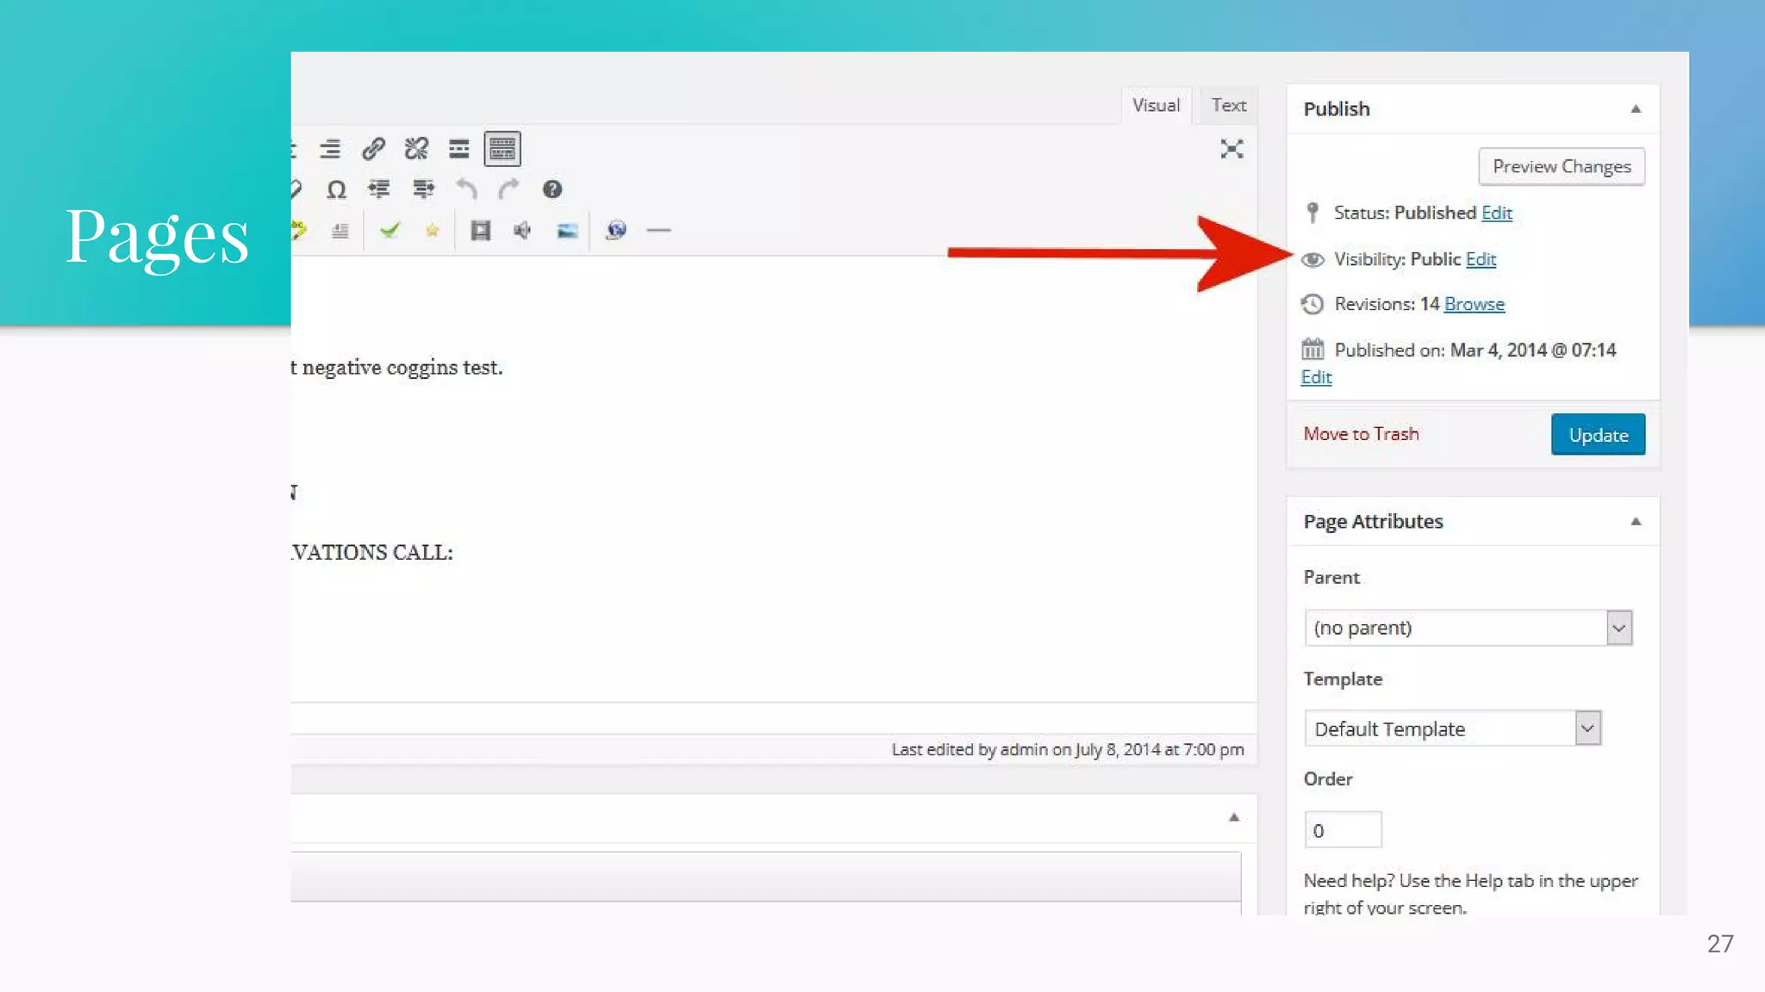Collapse the Page Attributes panel
Image resolution: width=1765 pixels, height=992 pixels.
[1635, 522]
